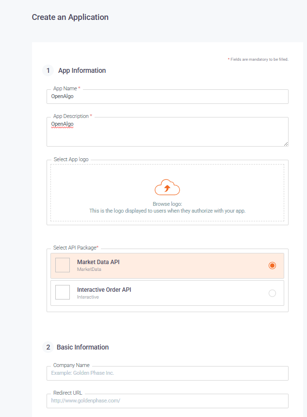The height and width of the screenshot is (417, 307).
Task: Click the Interactive Order API package thumbnail box
Action: click(x=63, y=292)
